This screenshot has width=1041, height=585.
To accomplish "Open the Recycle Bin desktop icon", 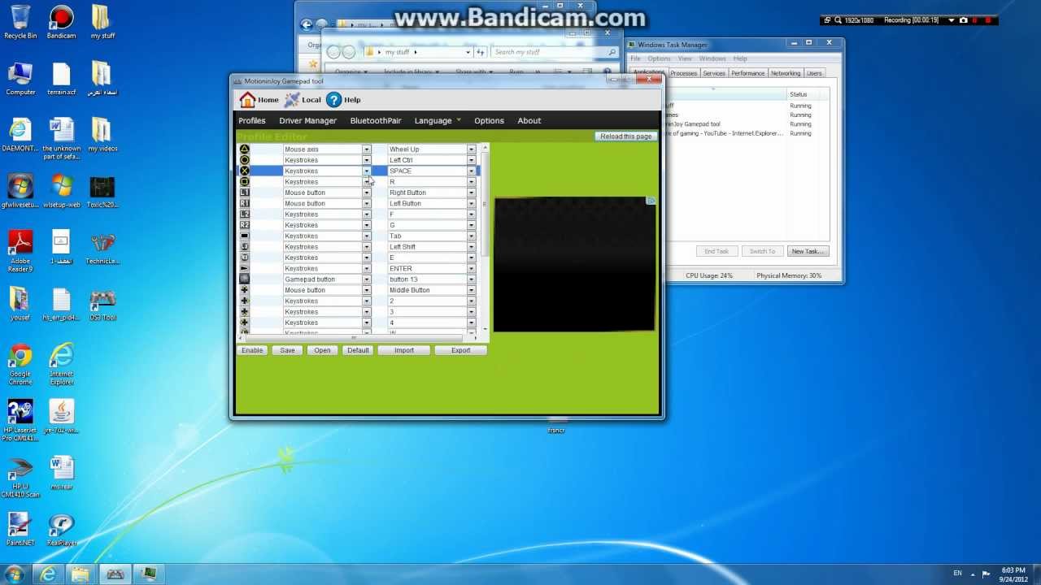I will (x=20, y=22).
